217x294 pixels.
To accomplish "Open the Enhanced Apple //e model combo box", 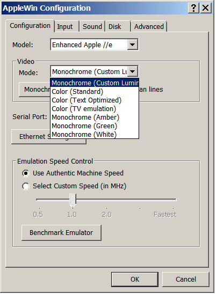I will 95,45.
